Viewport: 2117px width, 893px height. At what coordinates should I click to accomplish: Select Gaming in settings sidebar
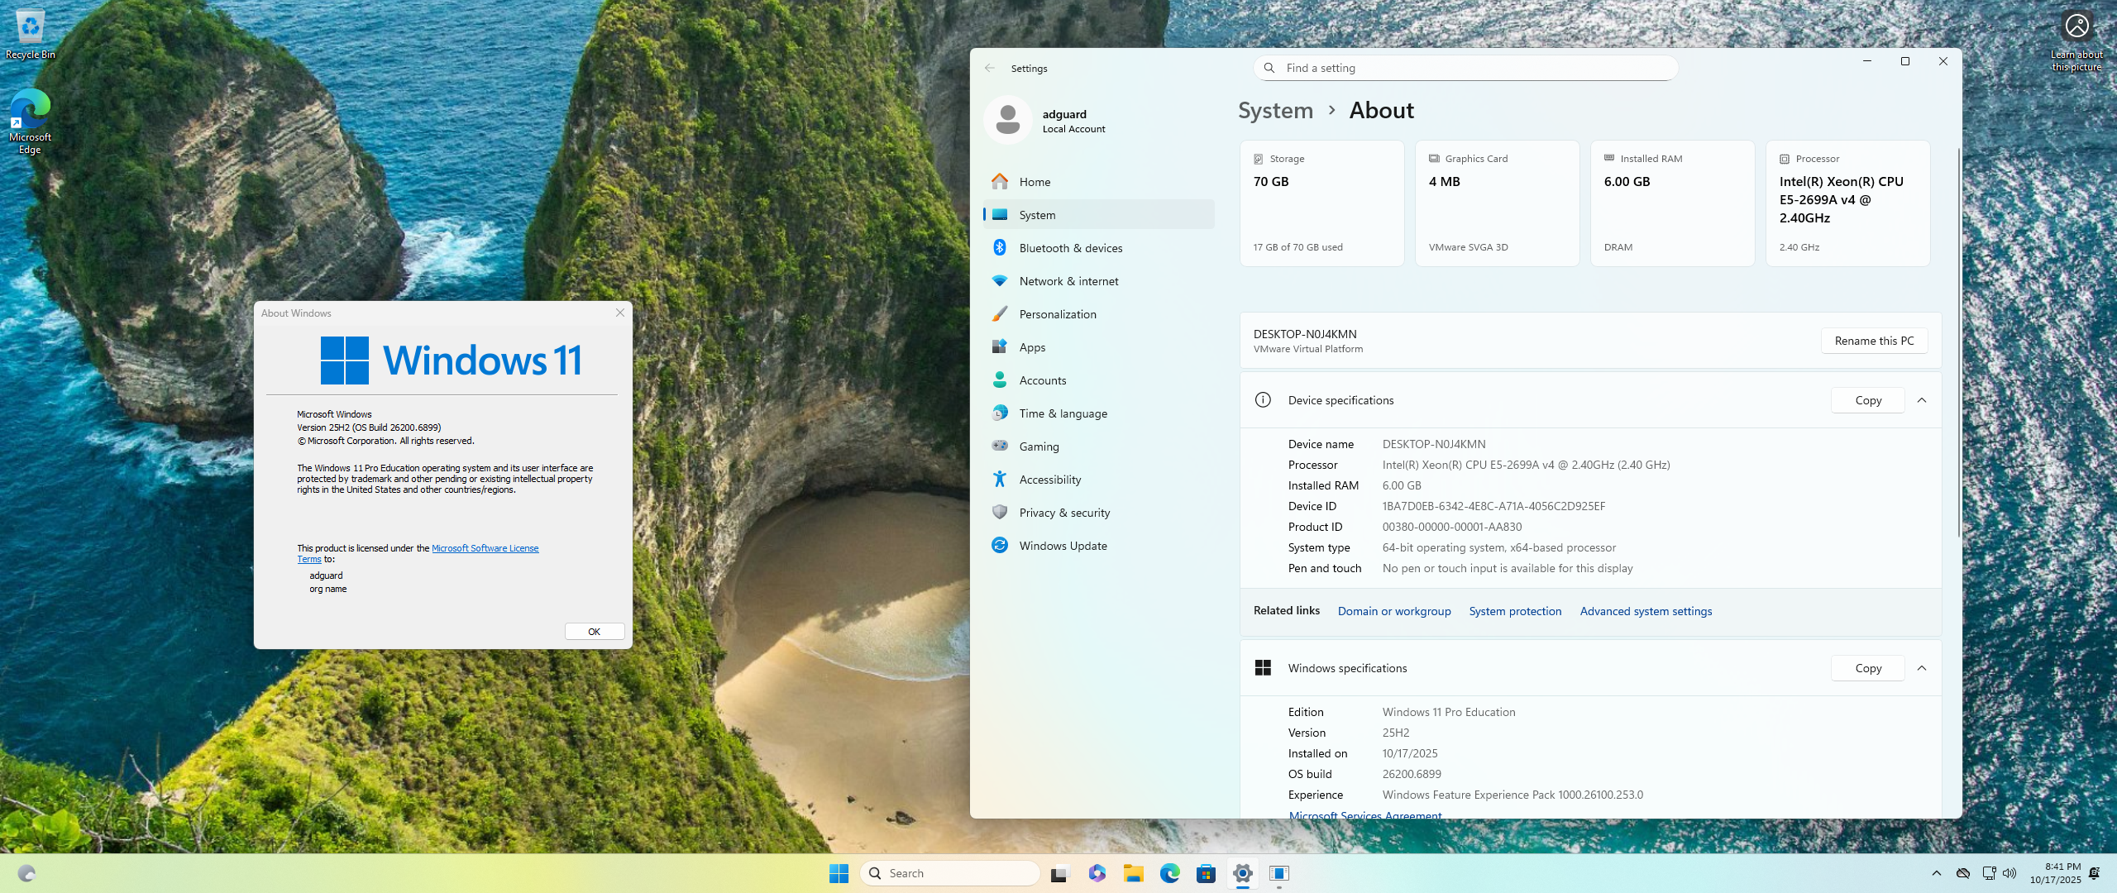[1039, 446]
